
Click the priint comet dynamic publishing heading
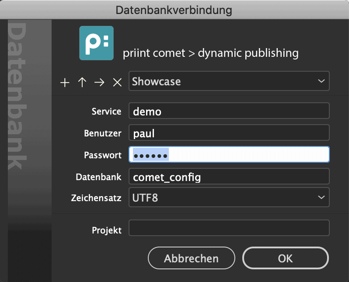click(210, 53)
